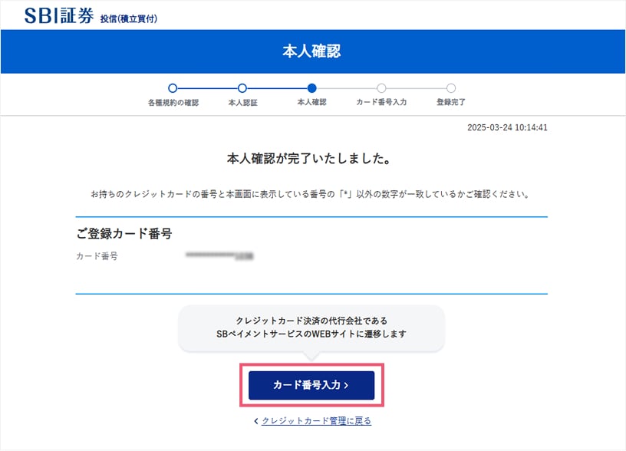Click the back chevron before クレジットカード管理に戻る
This screenshot has width=626, height=451.
click(255, 420)
